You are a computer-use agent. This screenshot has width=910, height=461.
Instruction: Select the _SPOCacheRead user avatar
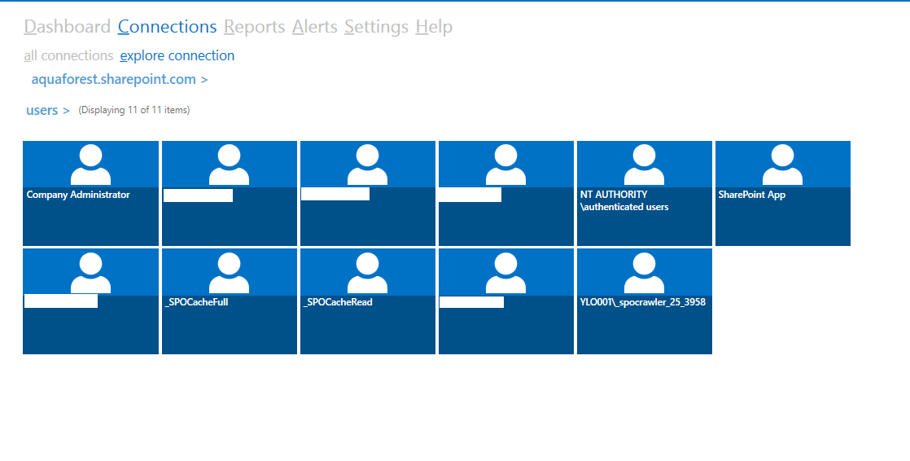pyautogui.click(x=367, y=273)
